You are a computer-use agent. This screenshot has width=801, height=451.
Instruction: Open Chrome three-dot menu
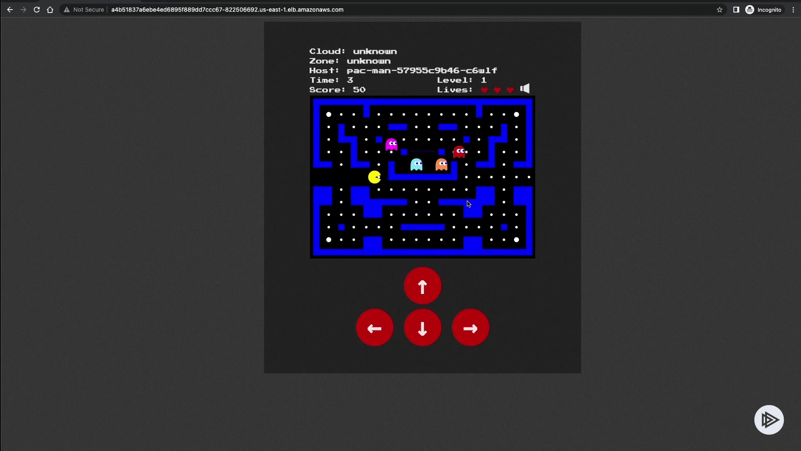click(793, 10)
